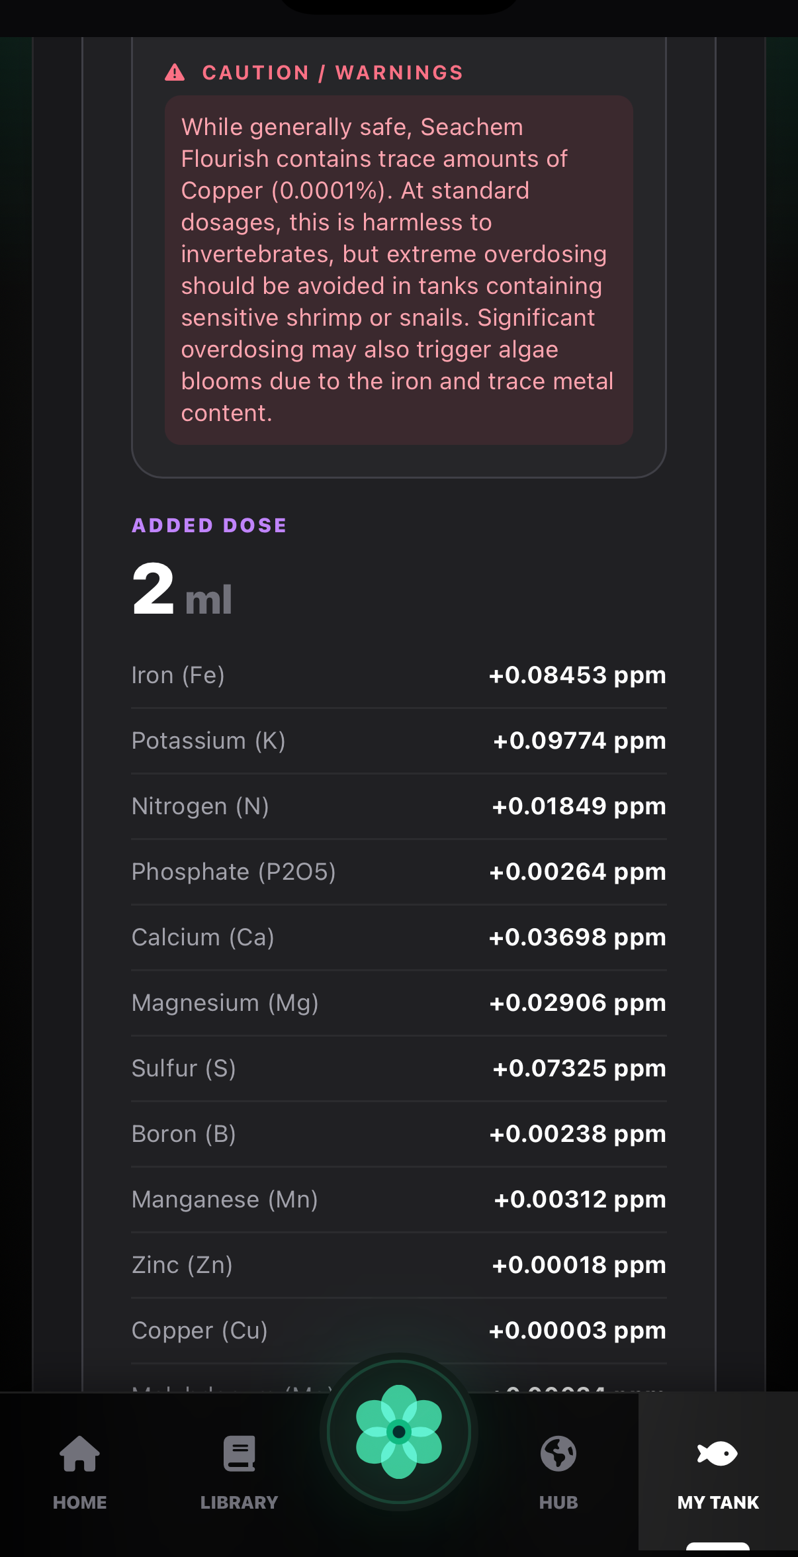
Task: Open the Hub globe icon
Action: [558, 1453]
